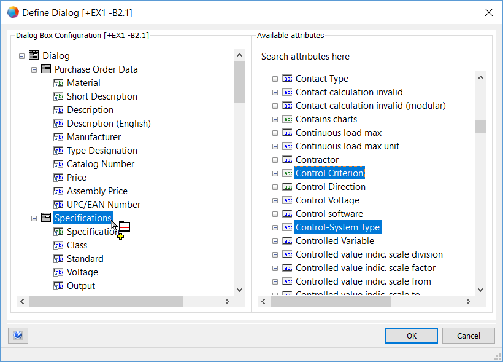Click the icon beside Manufacturer attribute
This screenshot has width=503, height=362.
[58, 137]
